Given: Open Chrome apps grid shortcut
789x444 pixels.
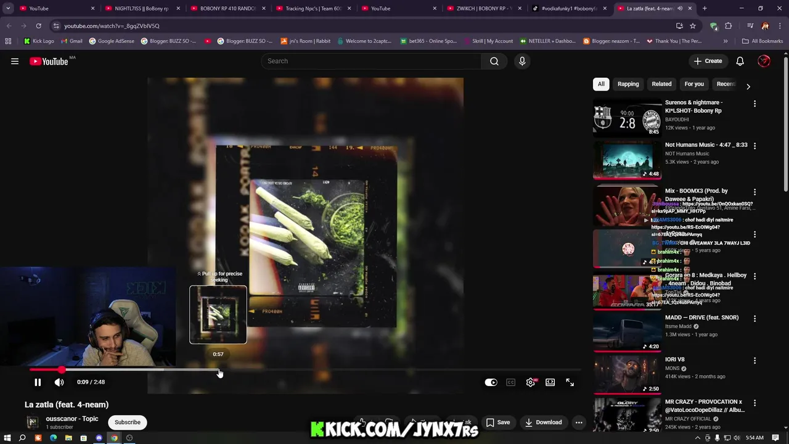Looking at the screenshot, I should point(8,41).
